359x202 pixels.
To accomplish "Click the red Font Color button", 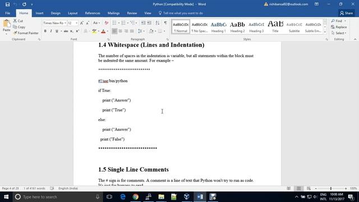I will (x=103, y=31).
